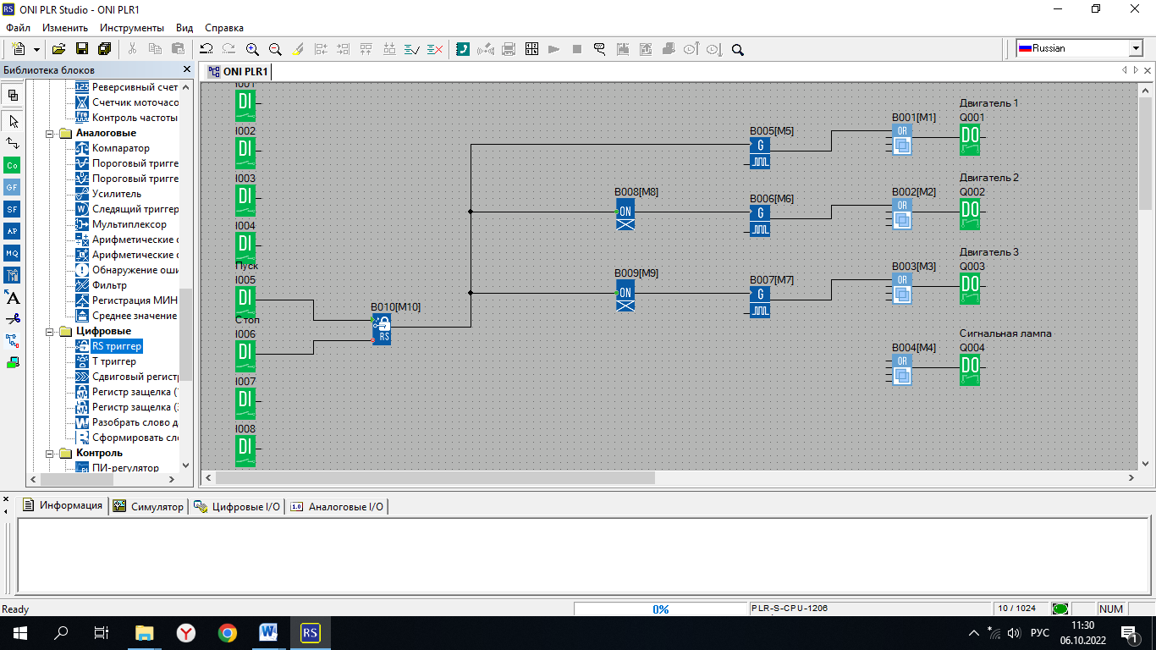The height and width of the screenshot is (650, 1156).
Task: Click the topmost sidebar layout icon
Action: pyautogui.click(x=13, y=95)
